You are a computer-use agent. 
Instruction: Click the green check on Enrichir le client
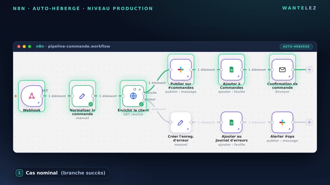point(141,104)
